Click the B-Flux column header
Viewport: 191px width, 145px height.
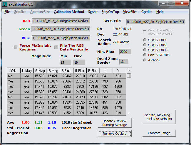(66, 71)
